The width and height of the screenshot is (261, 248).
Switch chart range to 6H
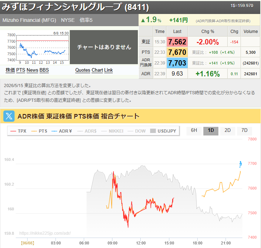tap(194, 130)
